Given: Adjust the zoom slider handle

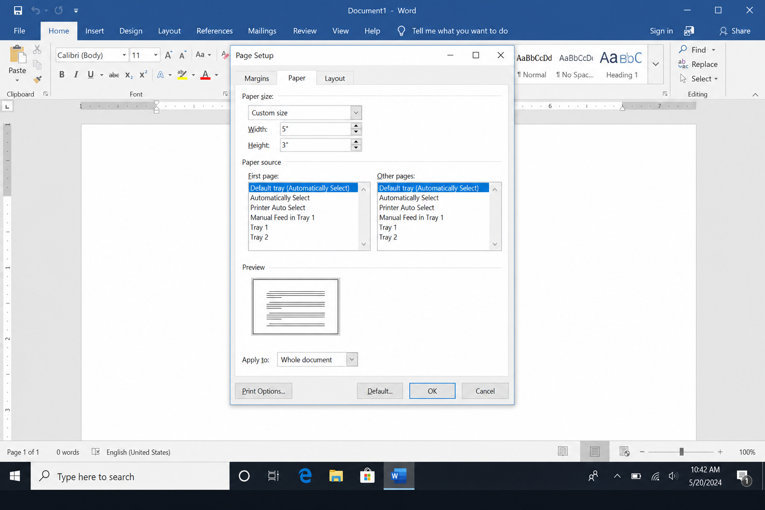Looking at the screenshot, I should click(681, 452).
